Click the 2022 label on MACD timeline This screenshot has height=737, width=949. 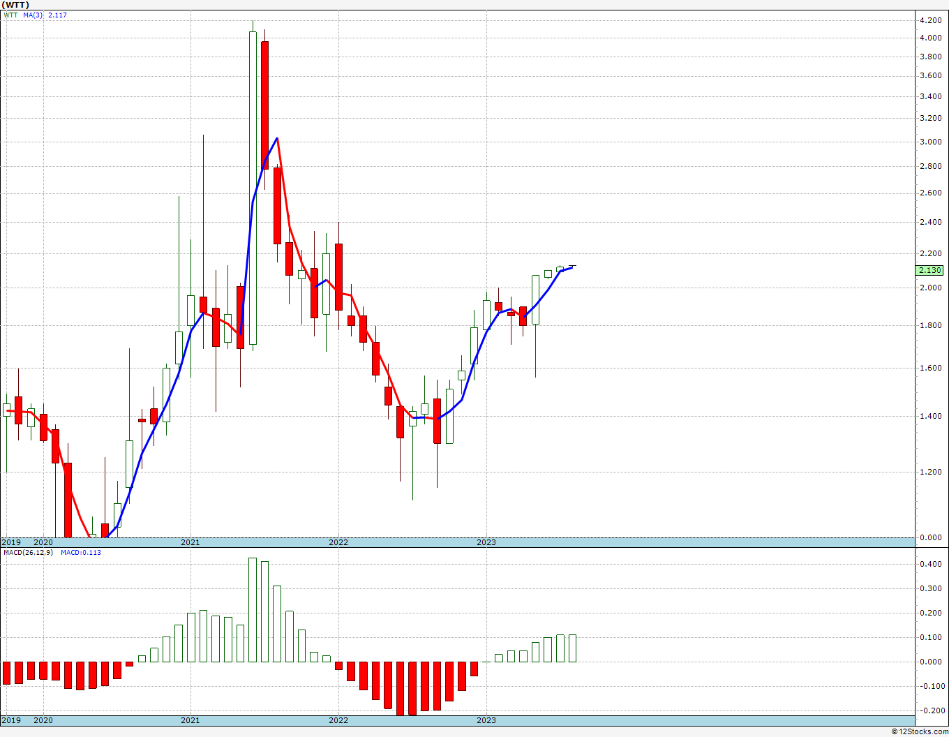[338, 720]
